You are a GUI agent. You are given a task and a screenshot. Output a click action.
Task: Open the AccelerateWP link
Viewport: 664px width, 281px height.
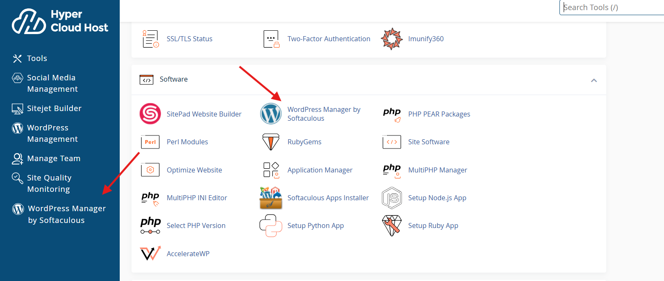point(188,254)
